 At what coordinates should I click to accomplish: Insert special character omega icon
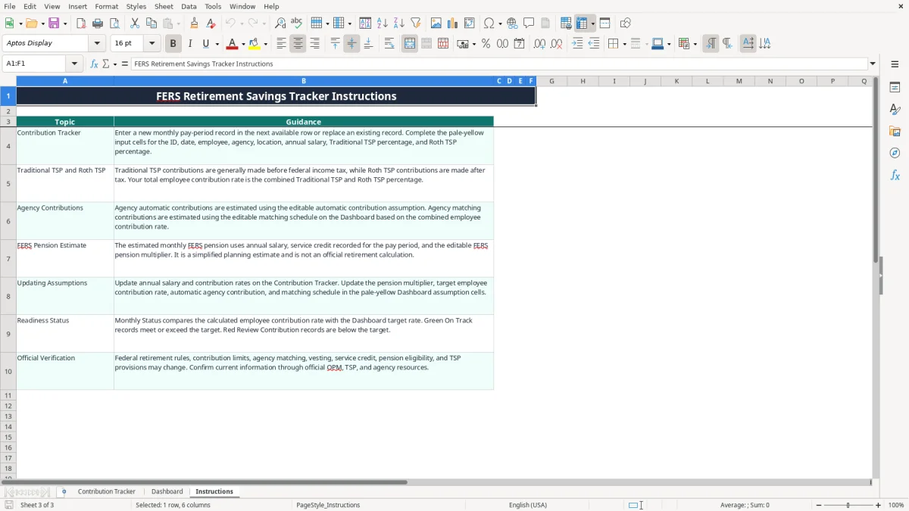click(x=489, y=23)
